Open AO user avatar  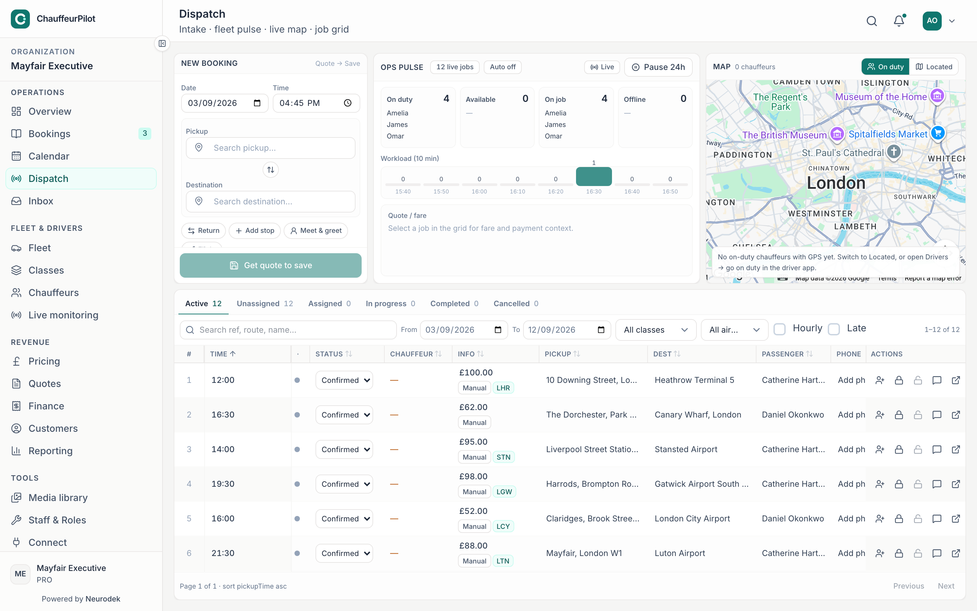932,21
